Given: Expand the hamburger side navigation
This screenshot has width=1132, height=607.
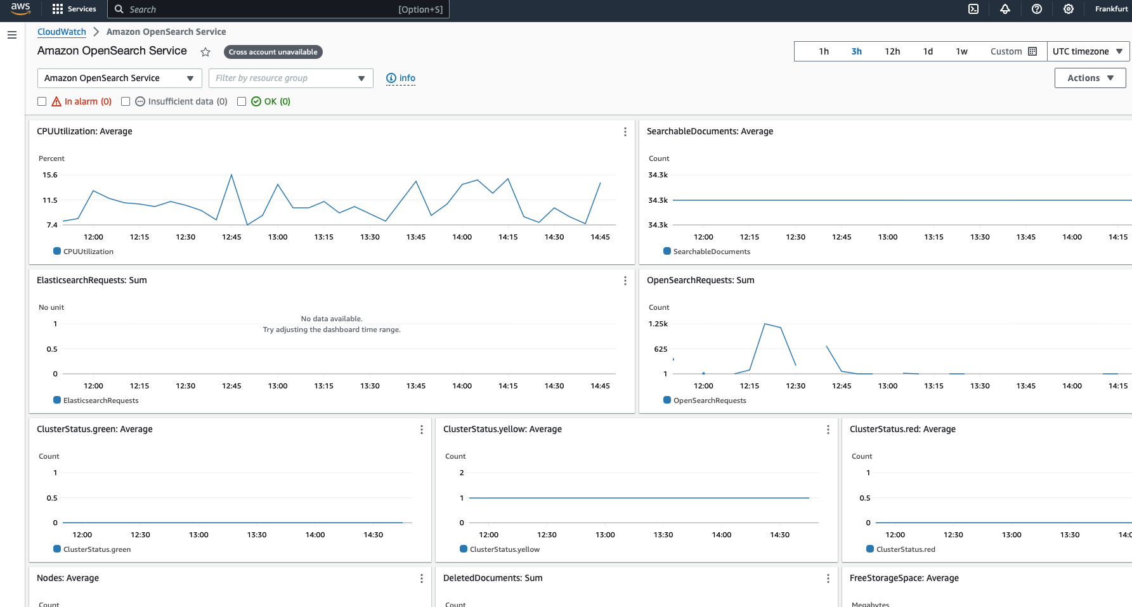Looking at the screenshot, I should click(12, 35).
